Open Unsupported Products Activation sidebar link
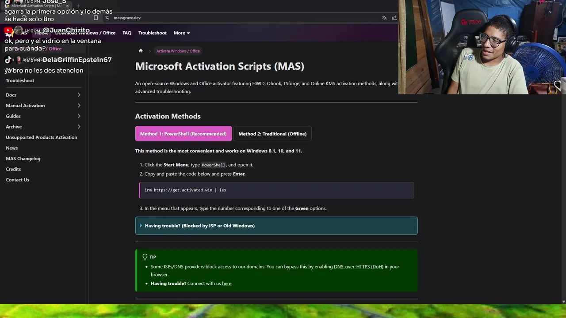Screen dimensions: 566x318 click(x=42, y=137)
